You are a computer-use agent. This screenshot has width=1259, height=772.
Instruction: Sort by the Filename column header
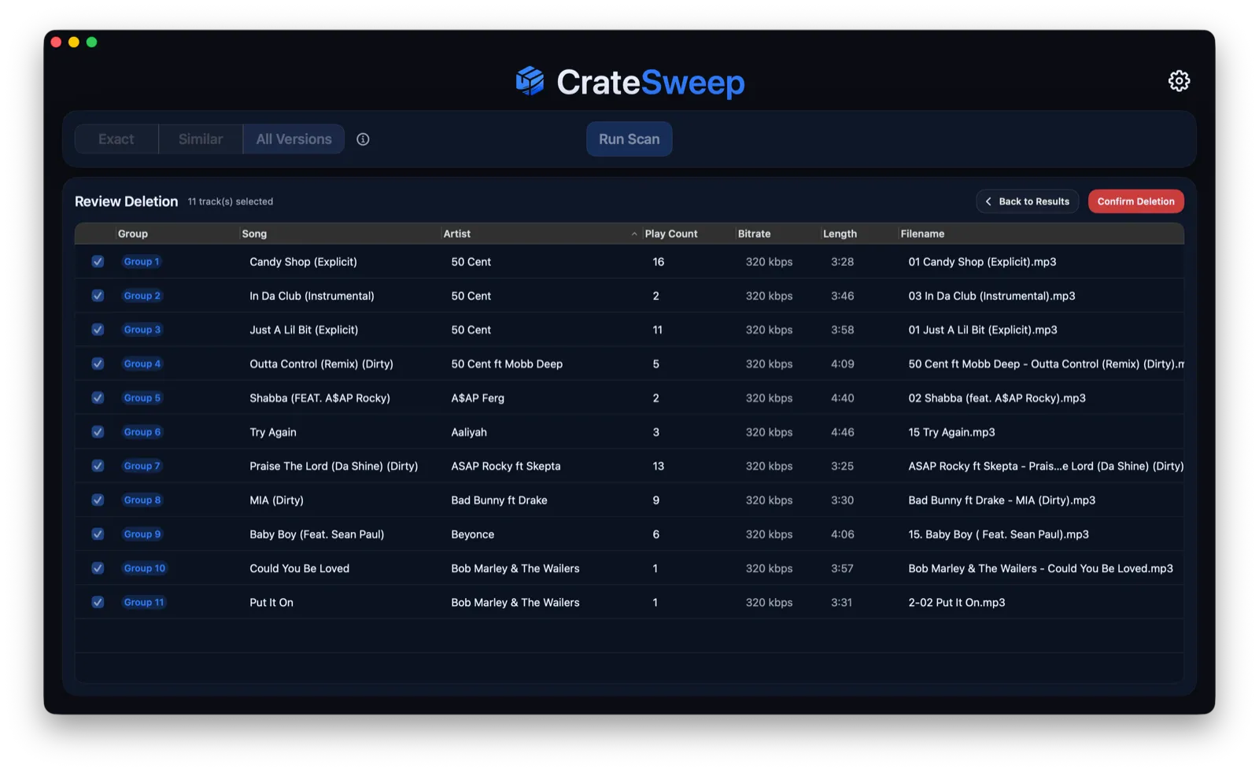point(922,234)
